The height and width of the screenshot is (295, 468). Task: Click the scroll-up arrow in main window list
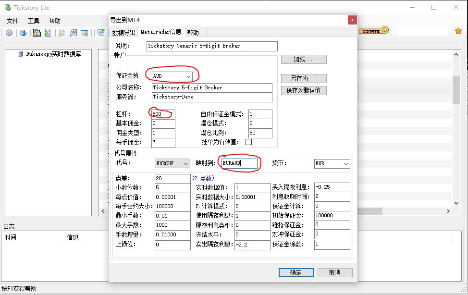pos(456,54)
